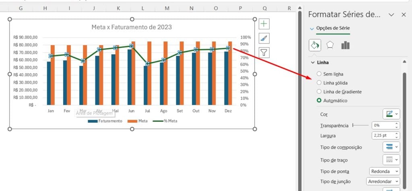Open Chart Filters funnel icon

pos(264,52)
